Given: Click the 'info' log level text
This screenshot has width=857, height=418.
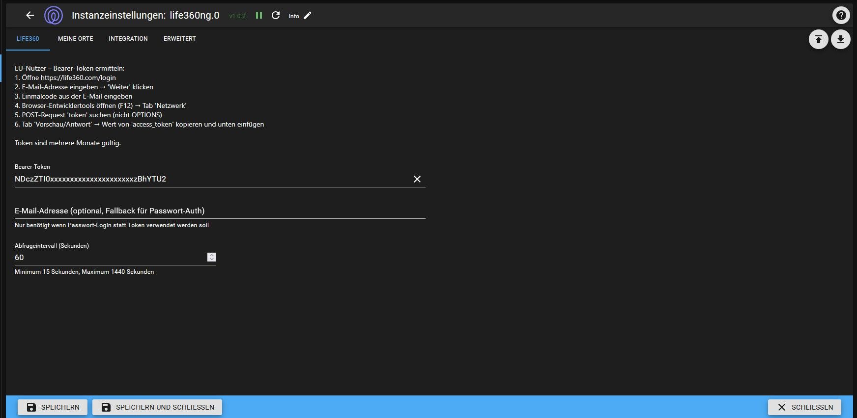Looking at the screenshot, I should point(294,16).
